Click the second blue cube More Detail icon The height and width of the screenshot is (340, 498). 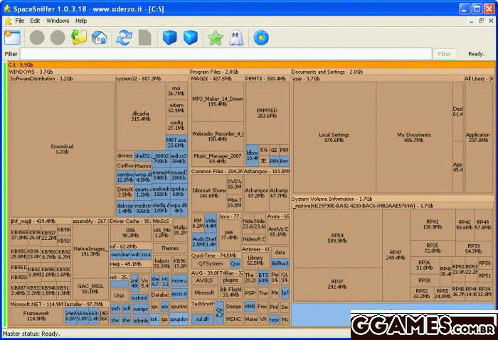pos(190,37)
